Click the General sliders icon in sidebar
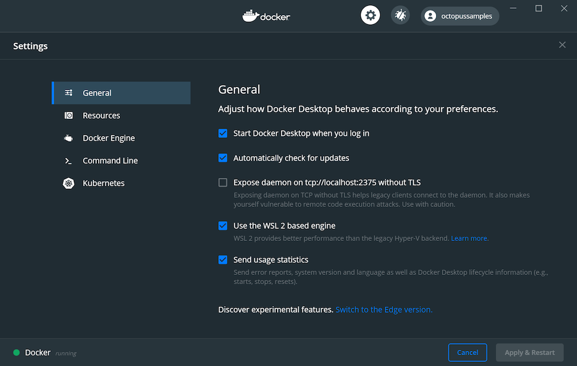This screenshot has width=577, height=366. tap(69, 93)
